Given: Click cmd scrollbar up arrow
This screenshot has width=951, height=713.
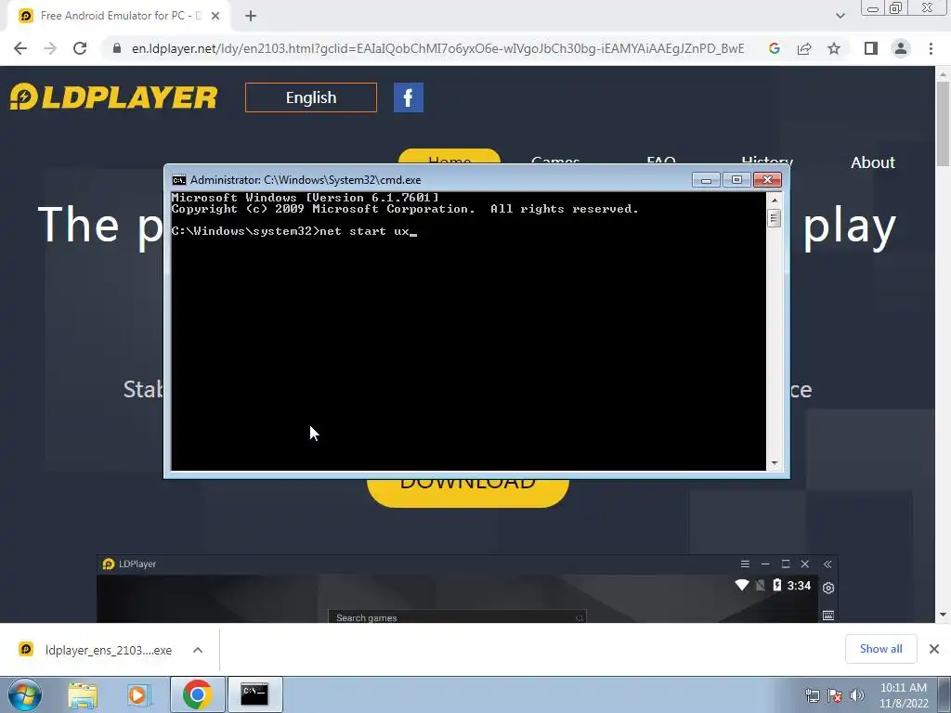Looking at the screenshot, I should coord(774,201).
